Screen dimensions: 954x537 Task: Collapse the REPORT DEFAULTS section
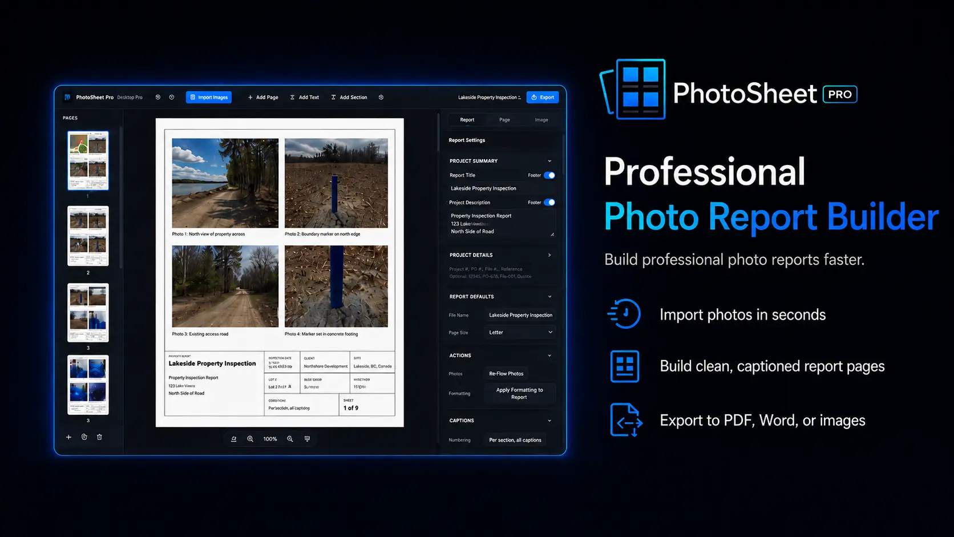[x=549, y=297]
